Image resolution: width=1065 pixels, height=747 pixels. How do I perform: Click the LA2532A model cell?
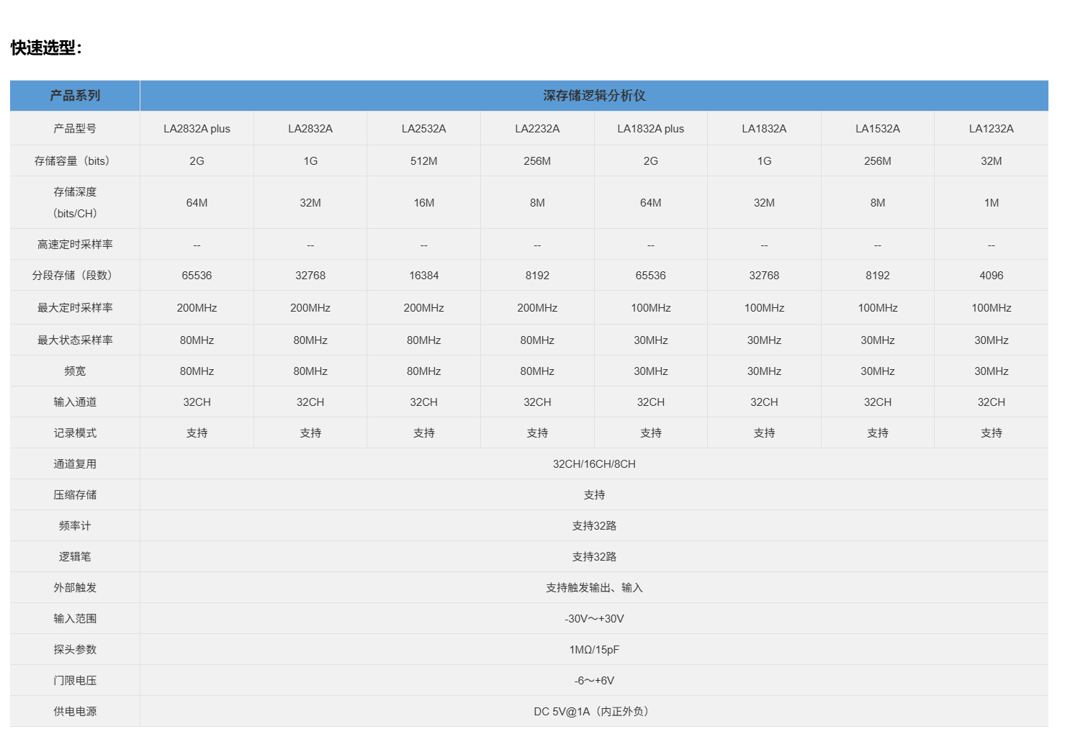pos(423,129)
